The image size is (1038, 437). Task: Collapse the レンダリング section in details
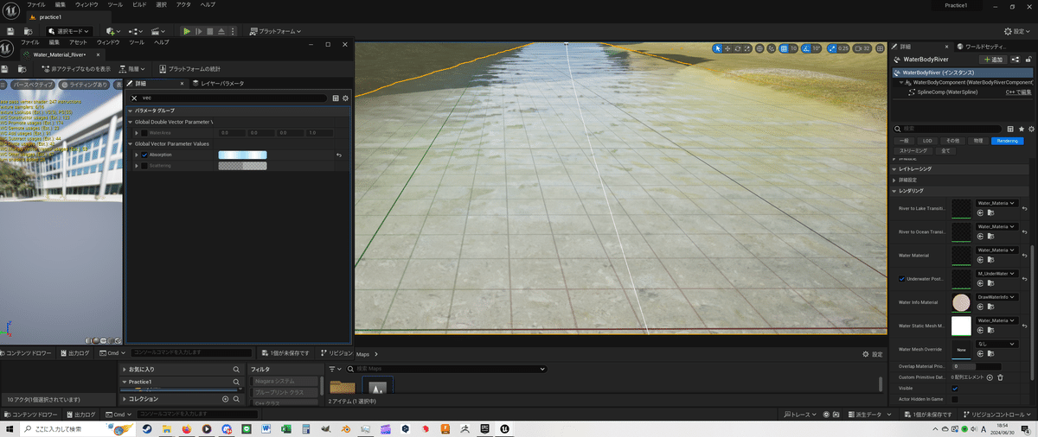click(x=895, y=191)
